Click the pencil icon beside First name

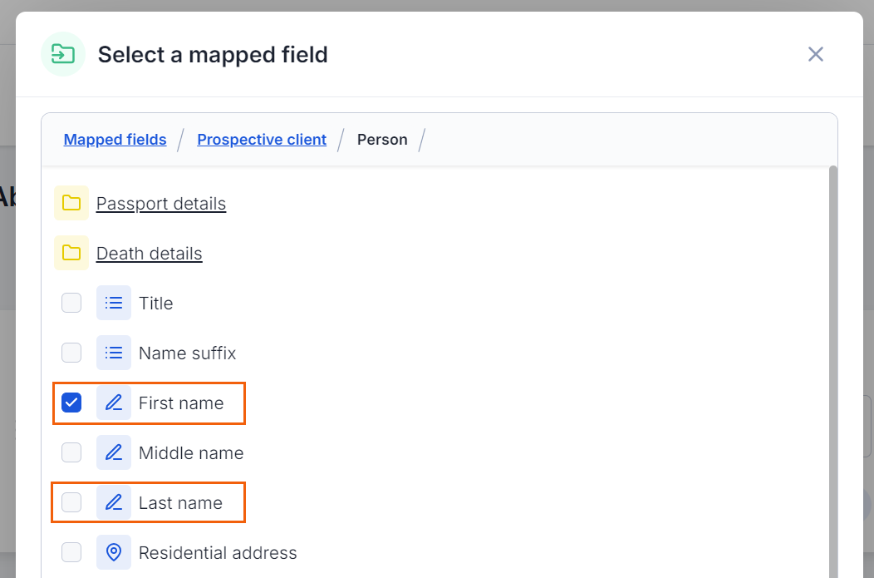tap(114, 403)
